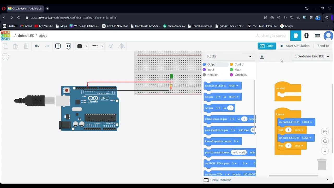Click hello world text in print block
The image size is (334, 188).
click(239, 152)
